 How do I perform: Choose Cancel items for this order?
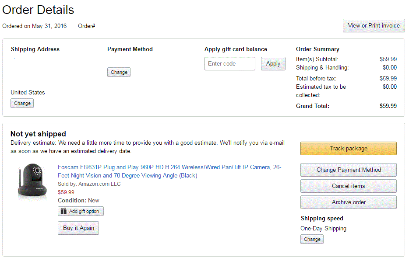[x=348, y=186]
